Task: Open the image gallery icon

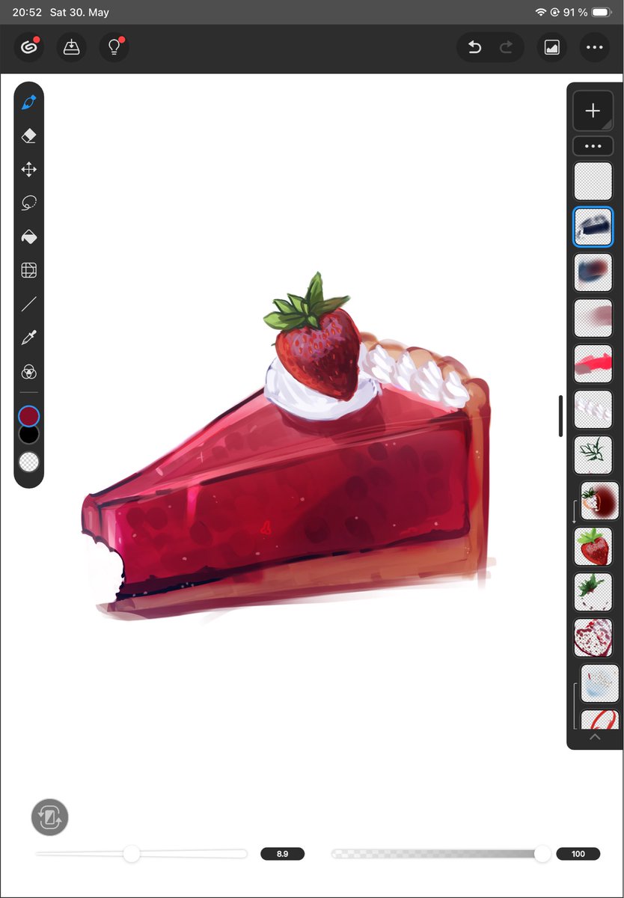Action: click(551, 47)
